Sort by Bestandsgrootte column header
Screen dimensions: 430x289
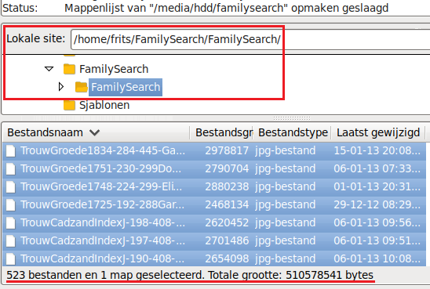pos(221,132)
